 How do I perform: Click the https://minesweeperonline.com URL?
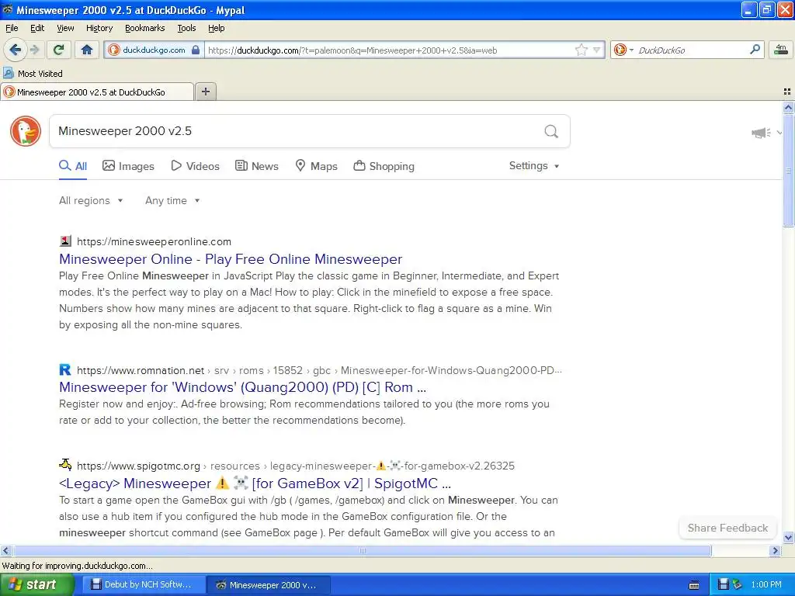[x=154, y=242]
